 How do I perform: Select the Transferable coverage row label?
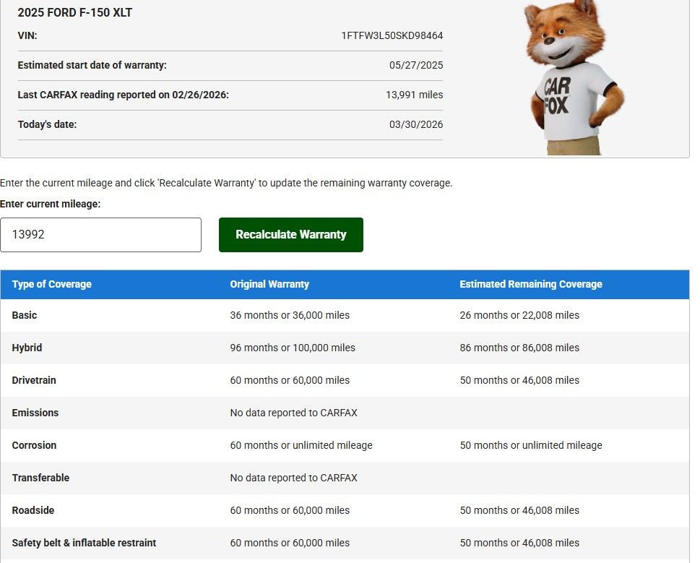click(40, 478)
